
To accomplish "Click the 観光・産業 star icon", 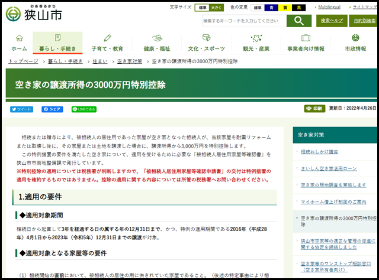I will click(256, 38).
